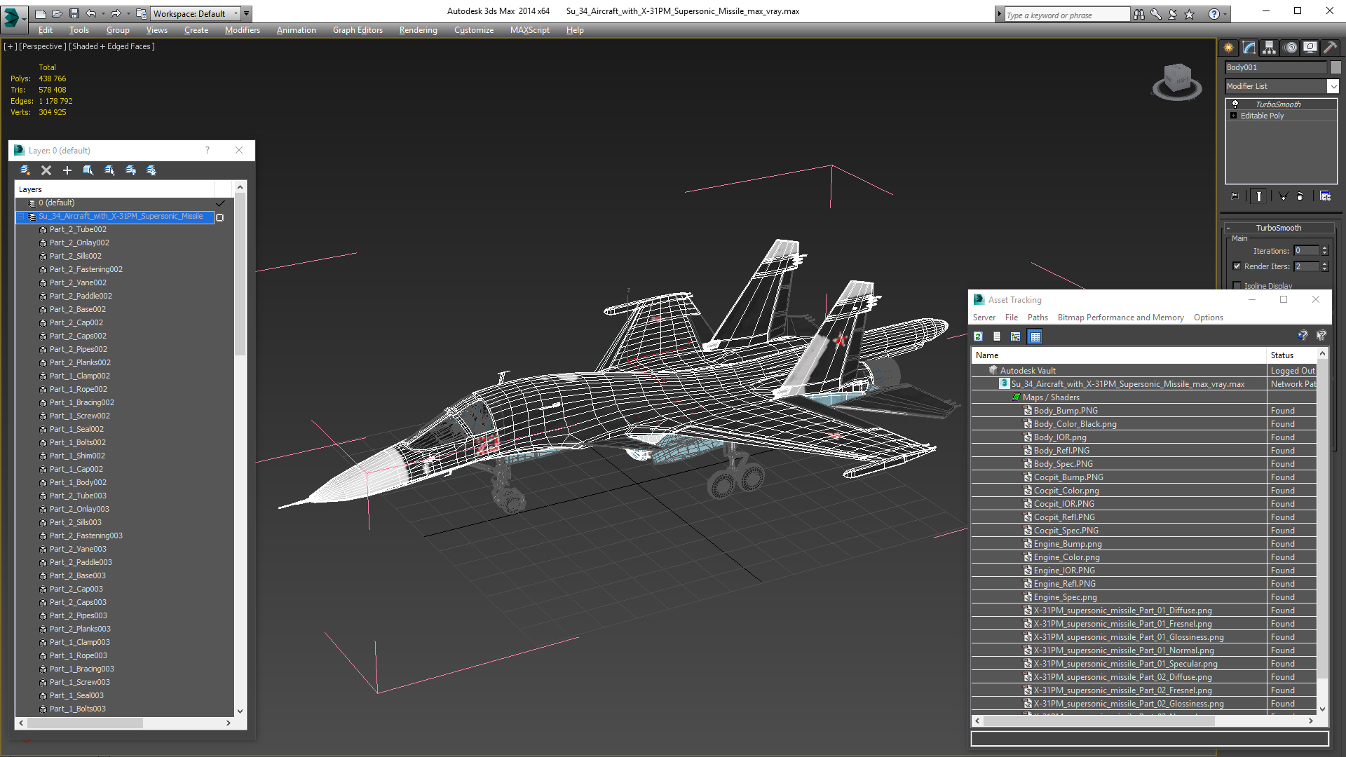
Task: Click the Status column header
Action: (1291, 355)
